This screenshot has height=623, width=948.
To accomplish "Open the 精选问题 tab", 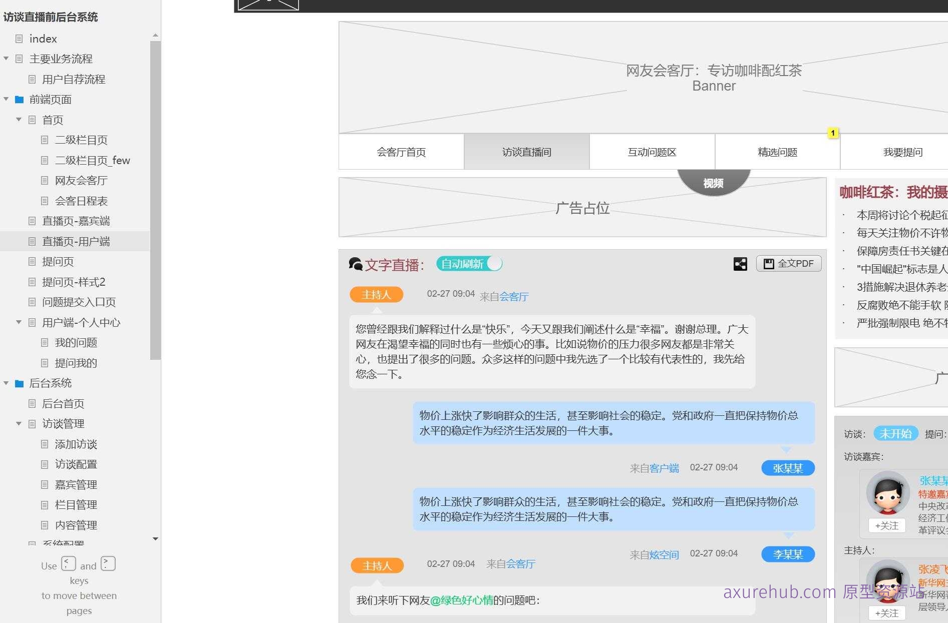I will pyautogui.click(x=777, y=152).
